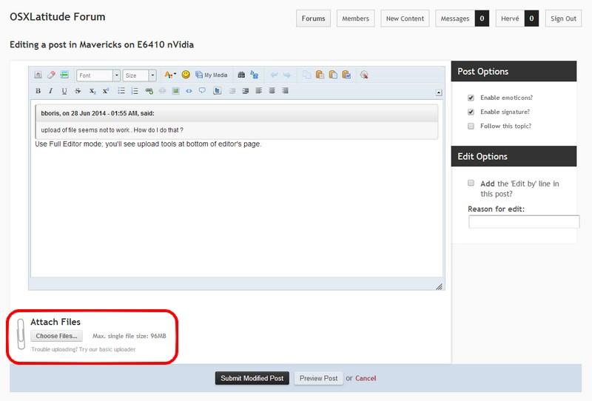Click the Increase indent icon
592x401 pixels.
click(246, 90)
